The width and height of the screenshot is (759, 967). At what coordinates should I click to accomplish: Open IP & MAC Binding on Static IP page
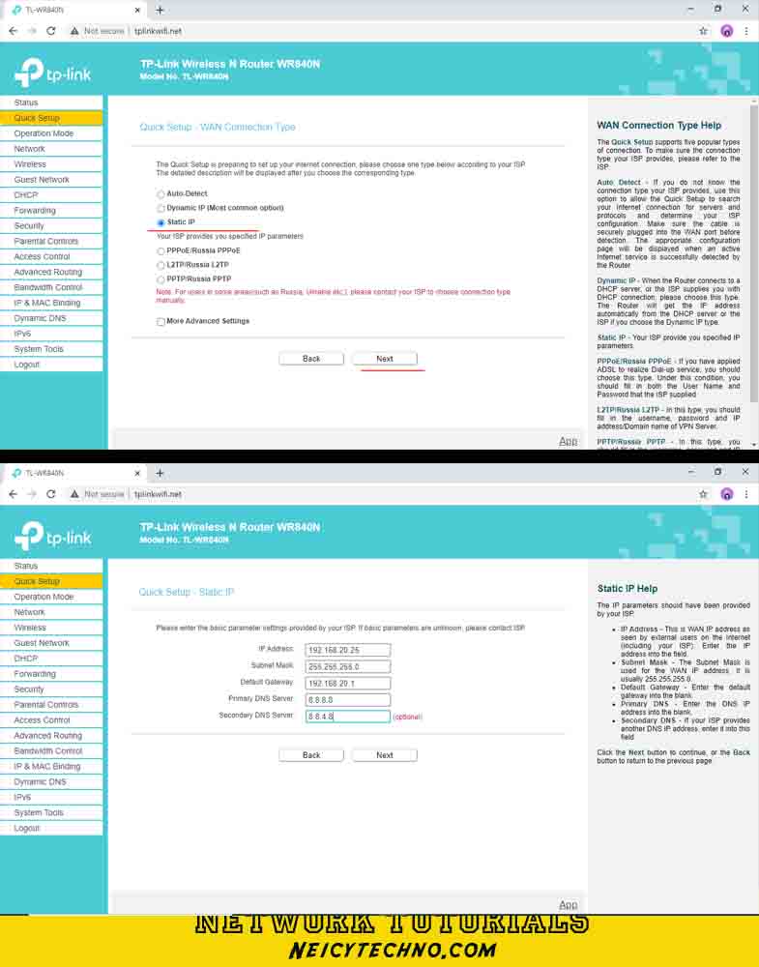51,766
